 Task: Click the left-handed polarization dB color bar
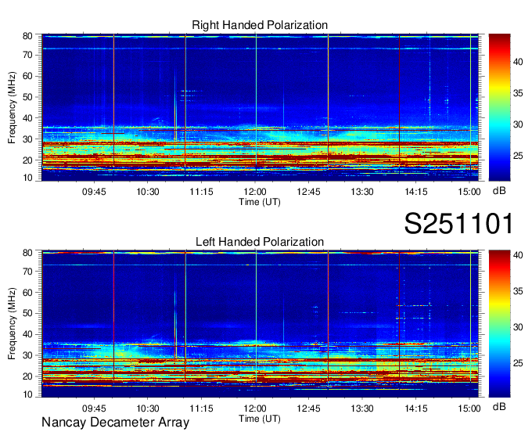click(500, 323)
